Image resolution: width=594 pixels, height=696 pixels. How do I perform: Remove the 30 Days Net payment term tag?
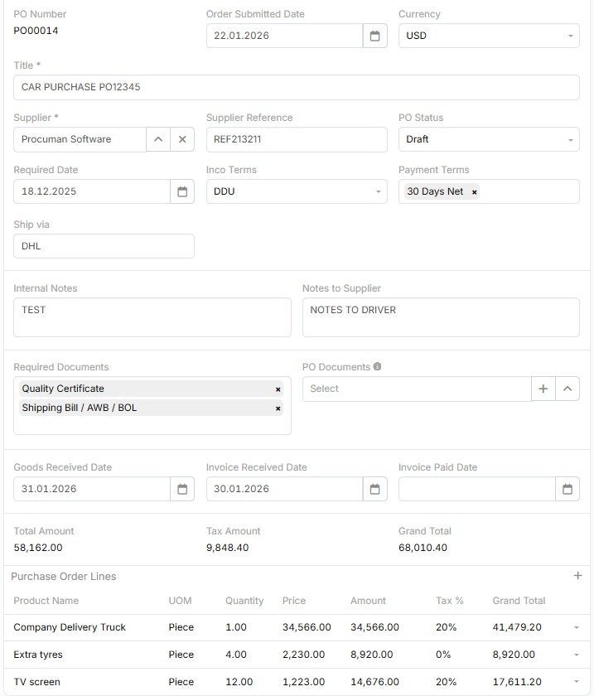coord(473,191)
